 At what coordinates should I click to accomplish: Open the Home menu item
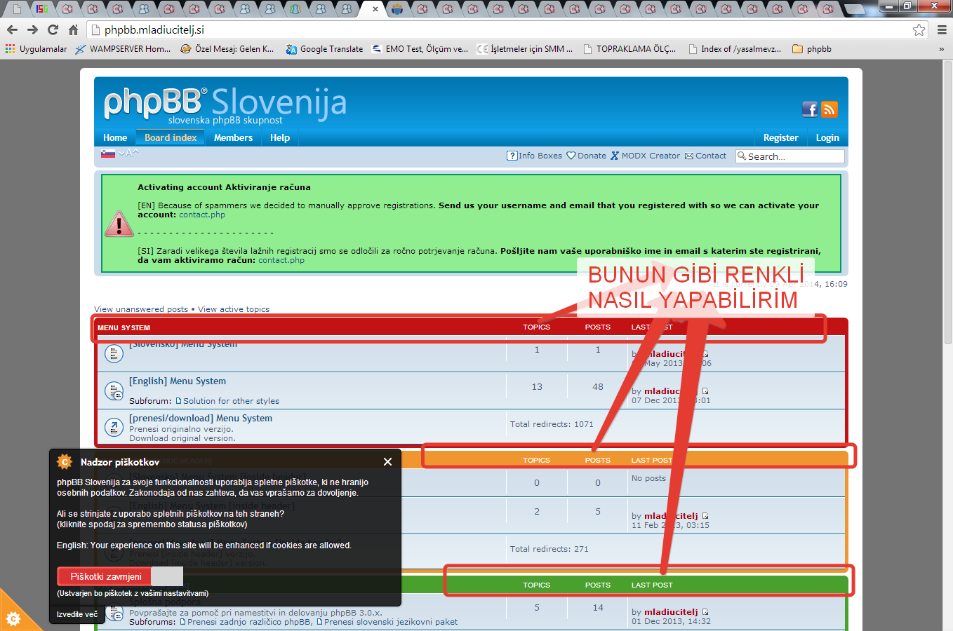point(115,137)
